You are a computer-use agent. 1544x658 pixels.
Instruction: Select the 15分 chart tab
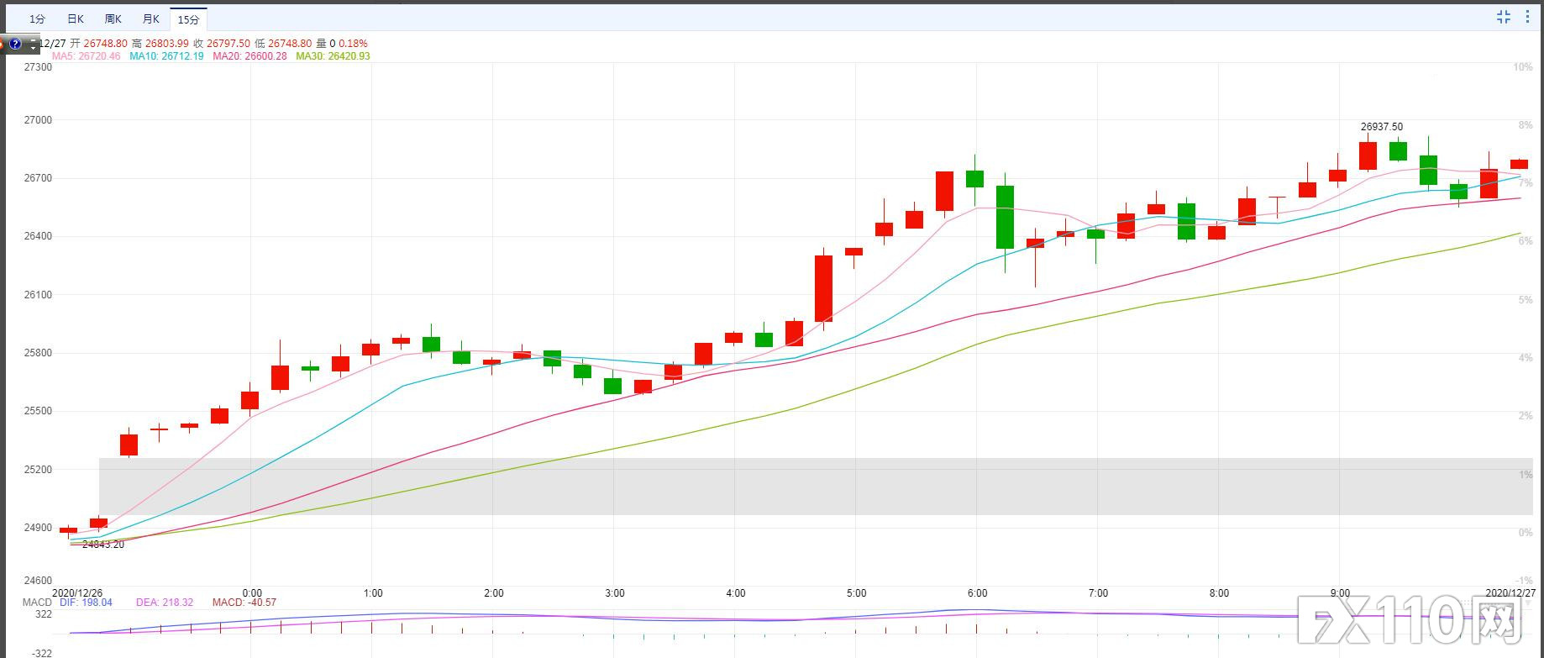[188, 19]
